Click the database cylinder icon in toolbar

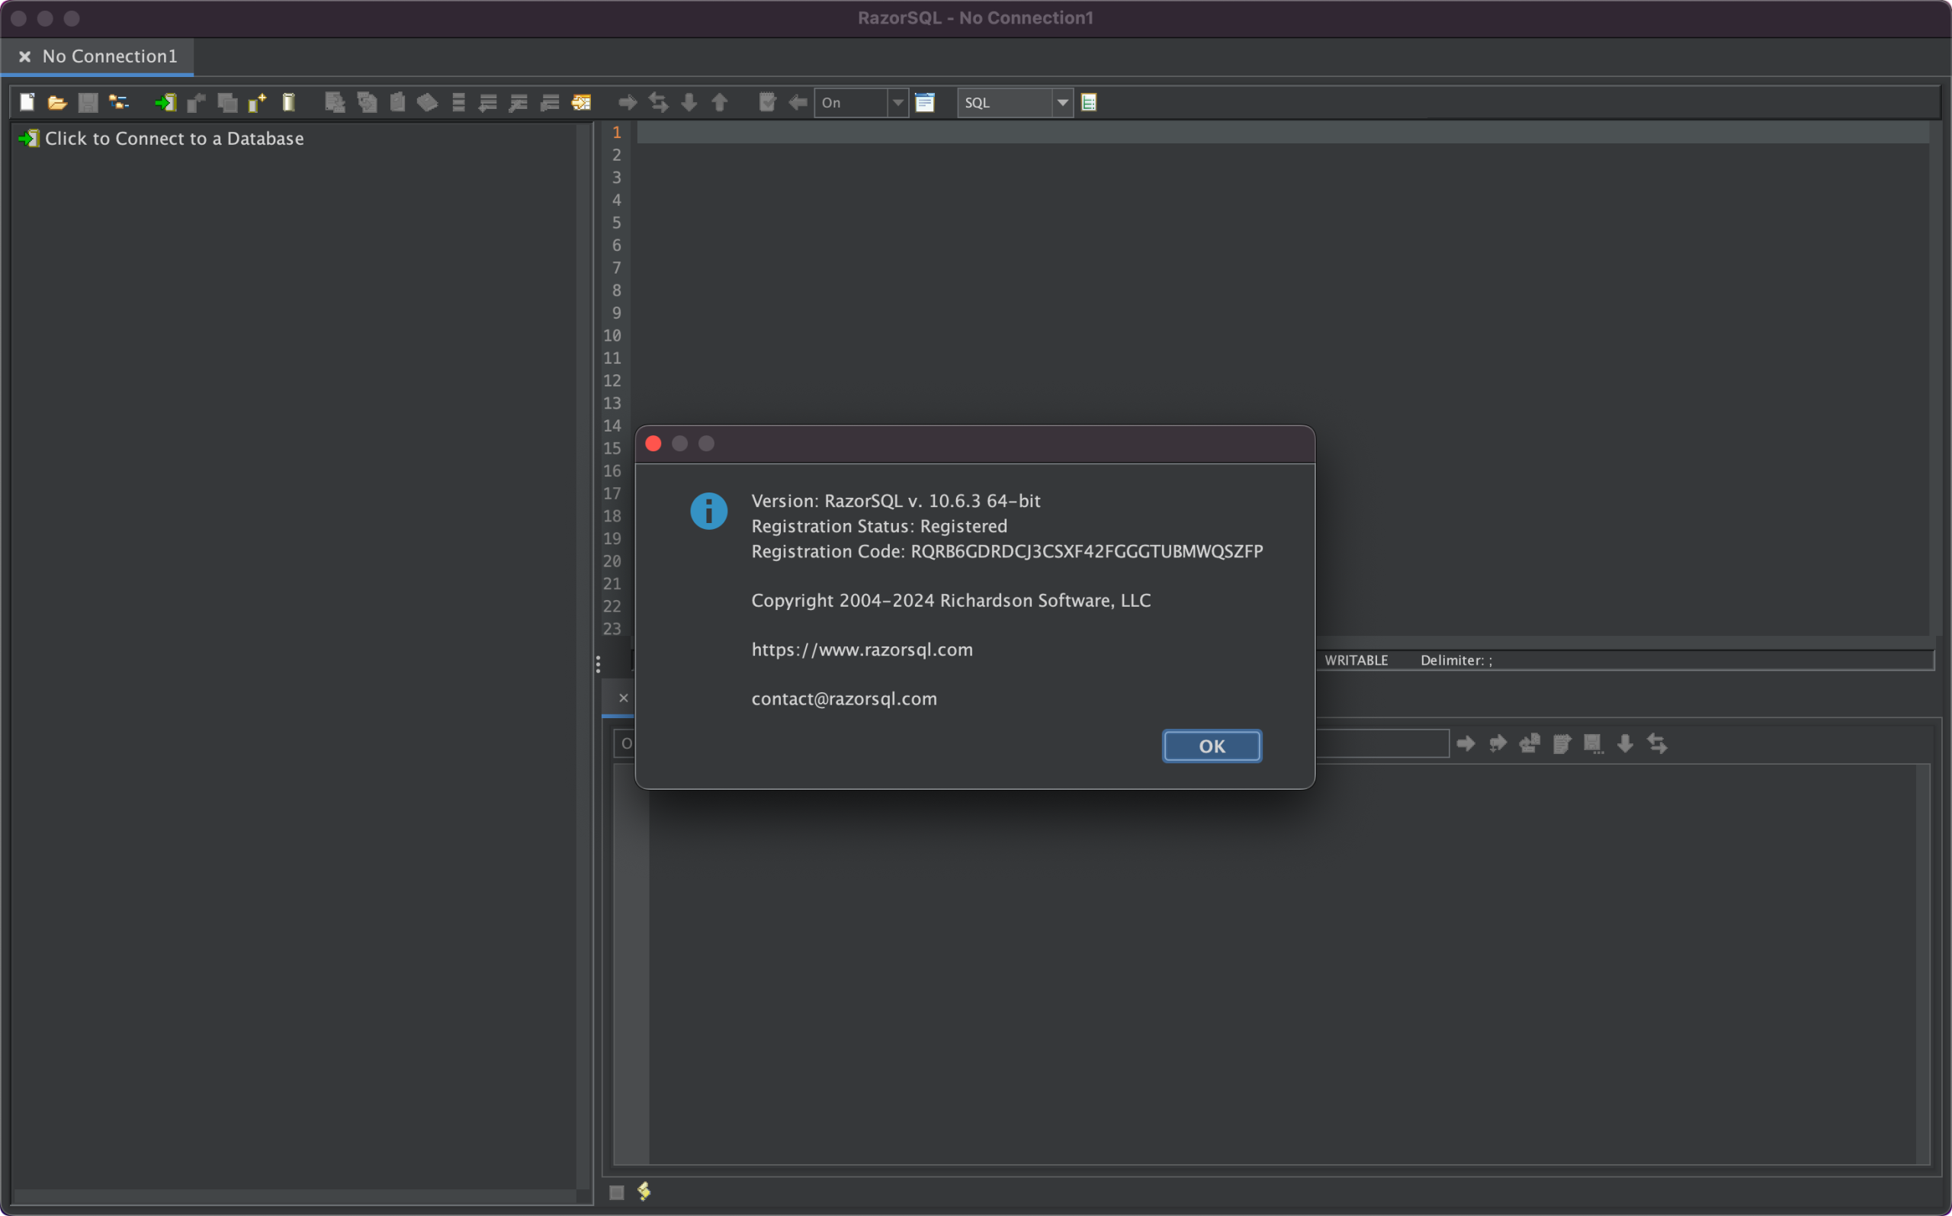(289, 102)
